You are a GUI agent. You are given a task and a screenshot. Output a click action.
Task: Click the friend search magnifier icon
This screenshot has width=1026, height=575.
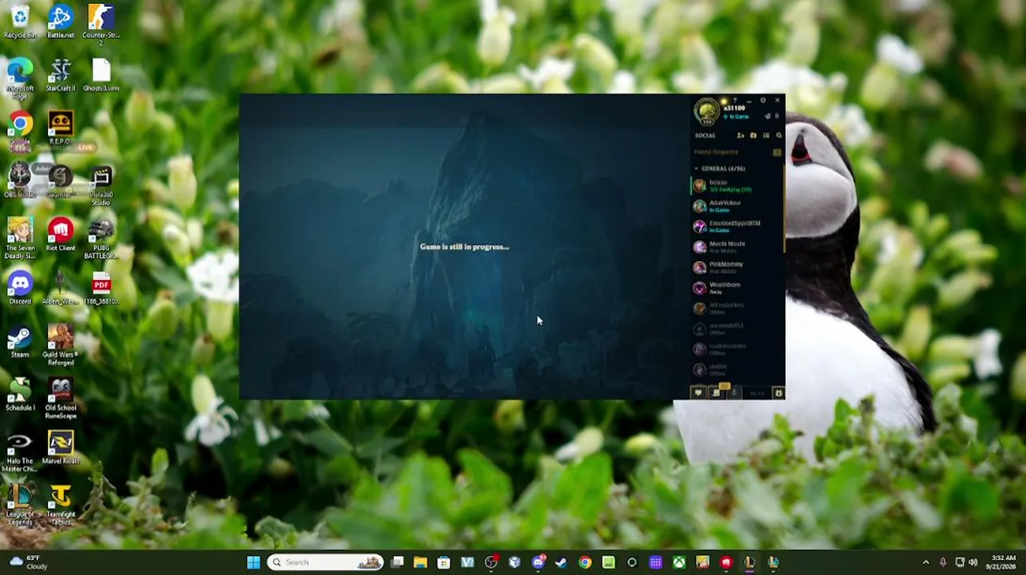779,136
